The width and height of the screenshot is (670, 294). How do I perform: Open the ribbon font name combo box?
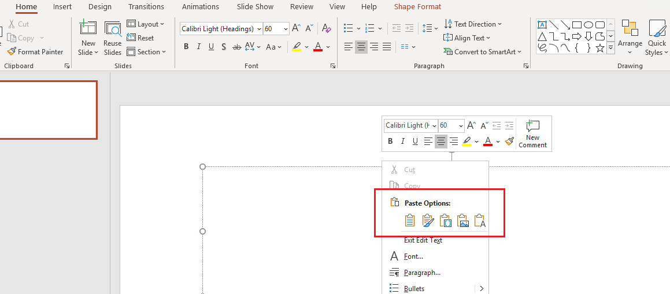click(221, 28)
